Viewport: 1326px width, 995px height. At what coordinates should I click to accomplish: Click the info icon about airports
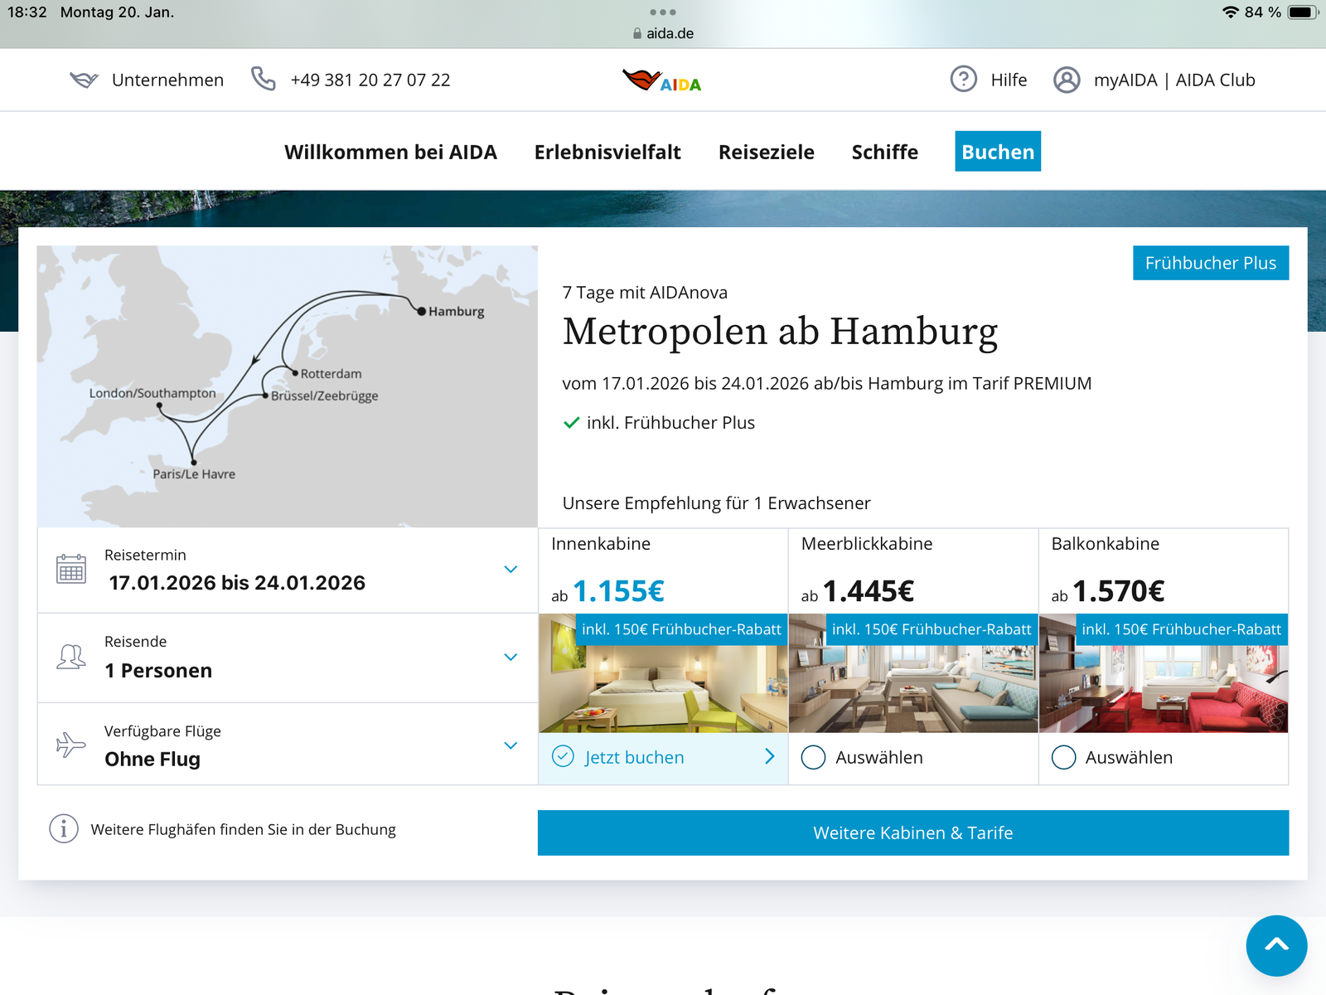point(64,828)
